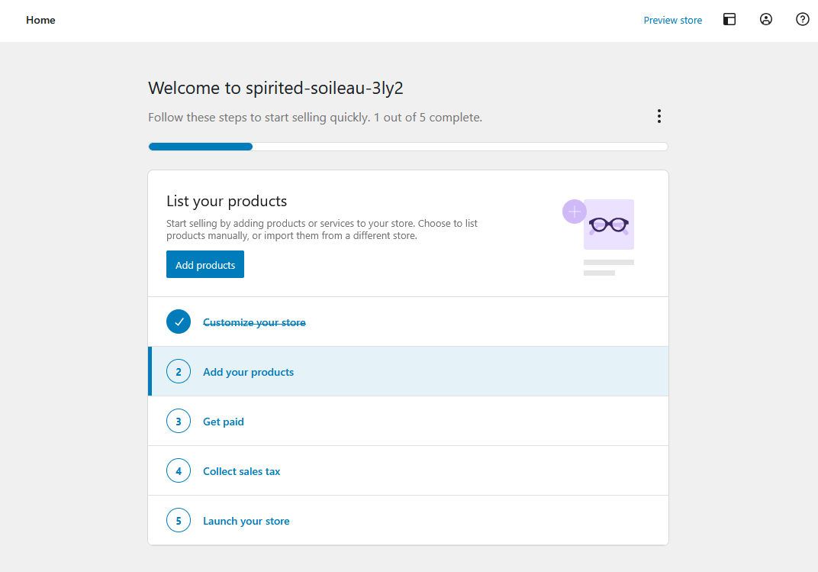Image resolution: width=818 pixels, height=572 pixels.
Task: Click the '1 out of 5 complete' text
Action: pyautogui.click(x=428, y=118)
